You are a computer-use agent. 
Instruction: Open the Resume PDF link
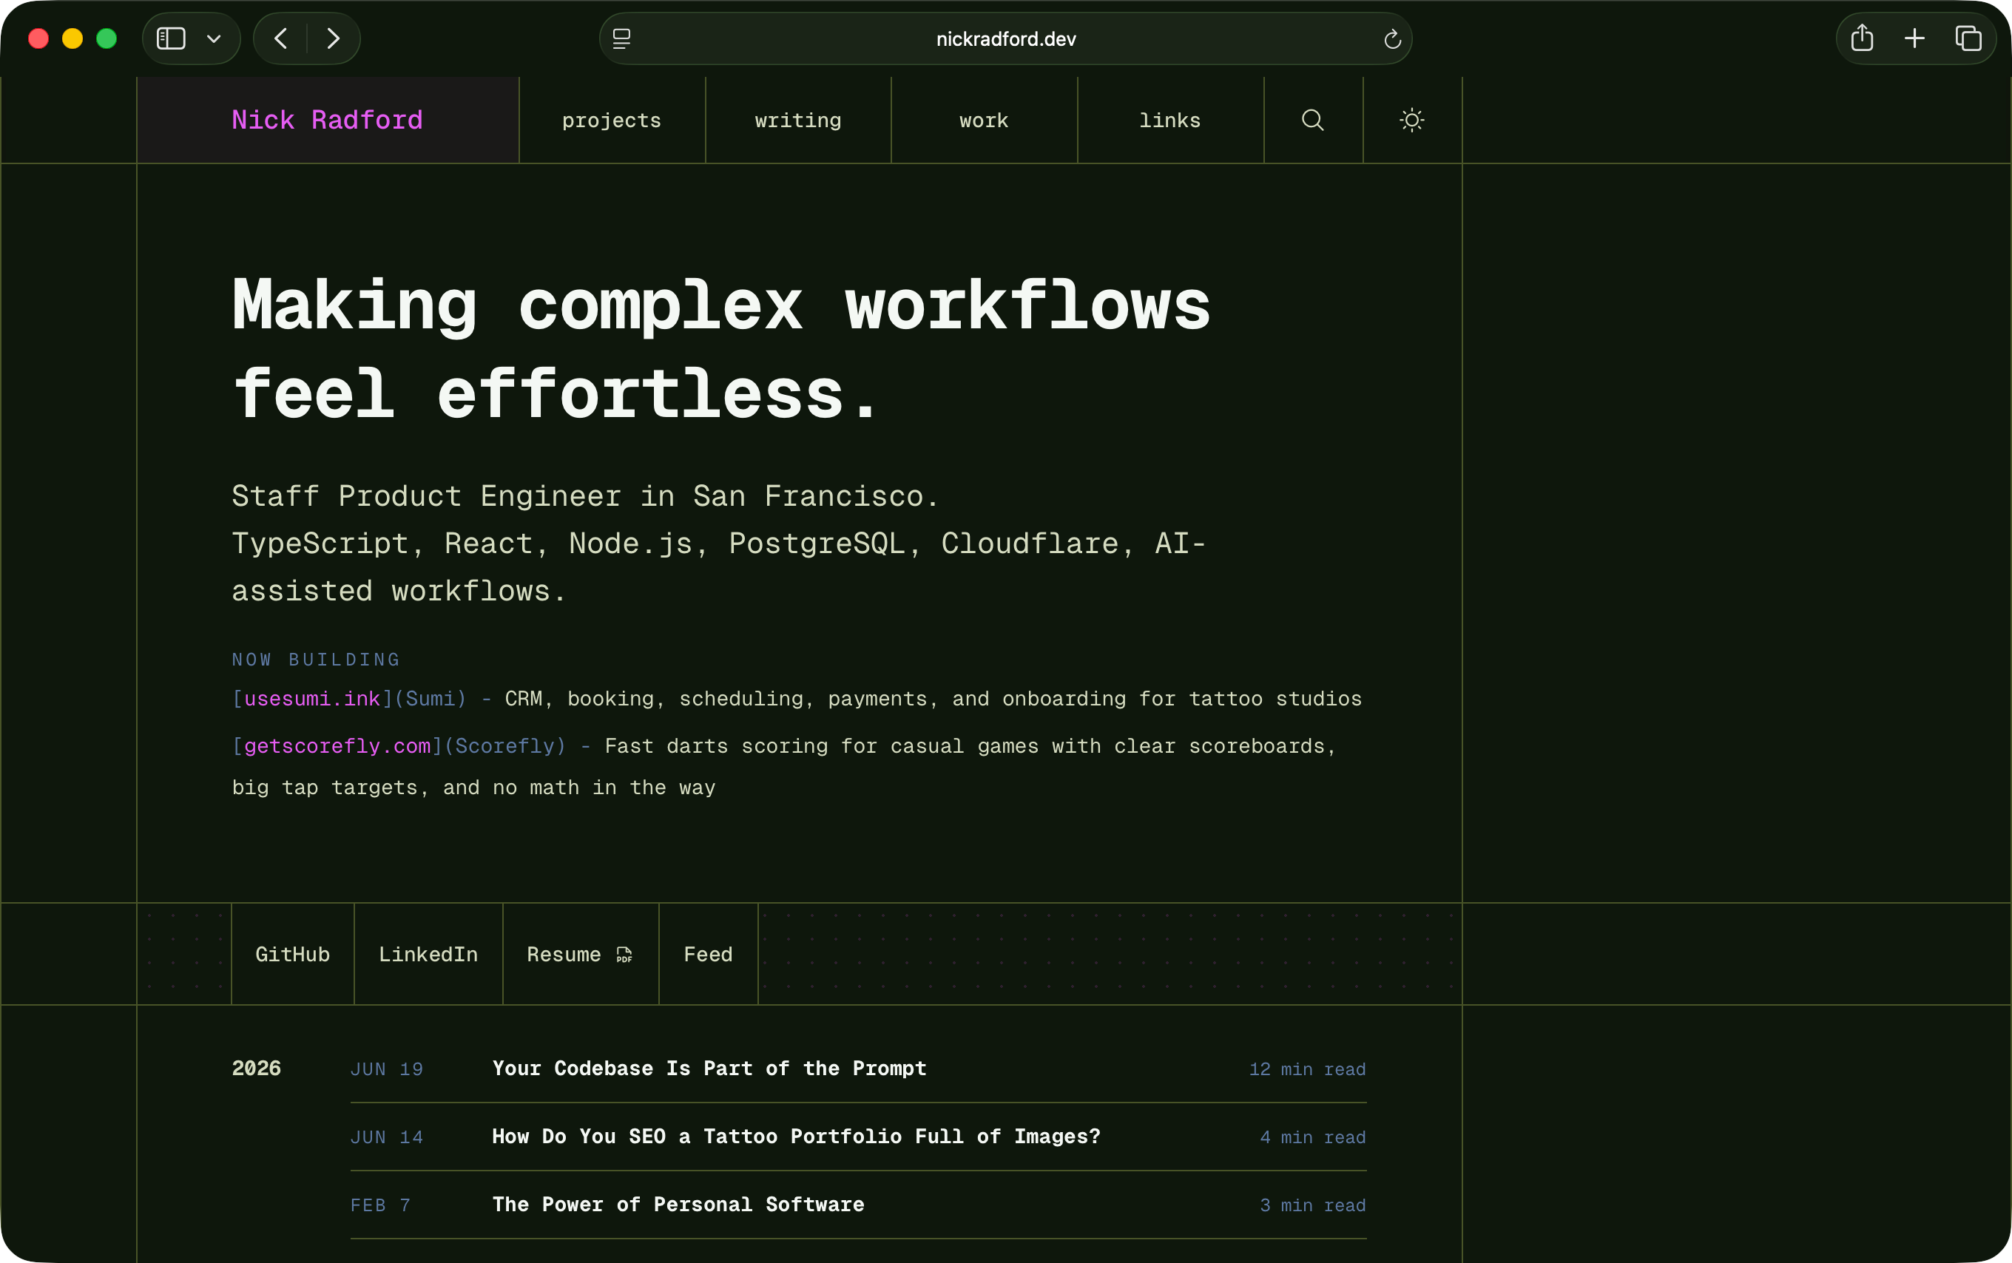pos(581,954)
